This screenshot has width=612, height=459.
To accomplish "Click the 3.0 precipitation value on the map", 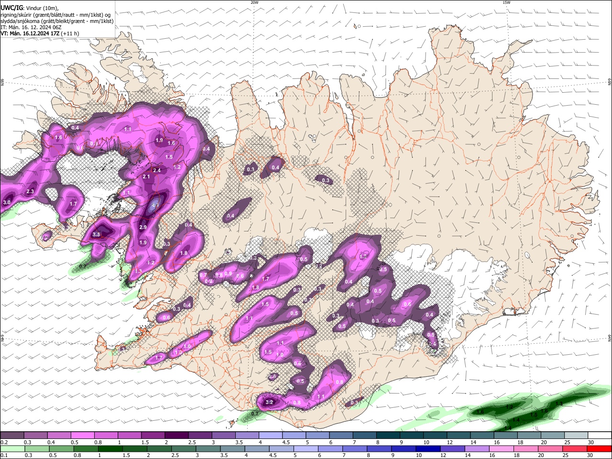I will (x=7, y=203).
